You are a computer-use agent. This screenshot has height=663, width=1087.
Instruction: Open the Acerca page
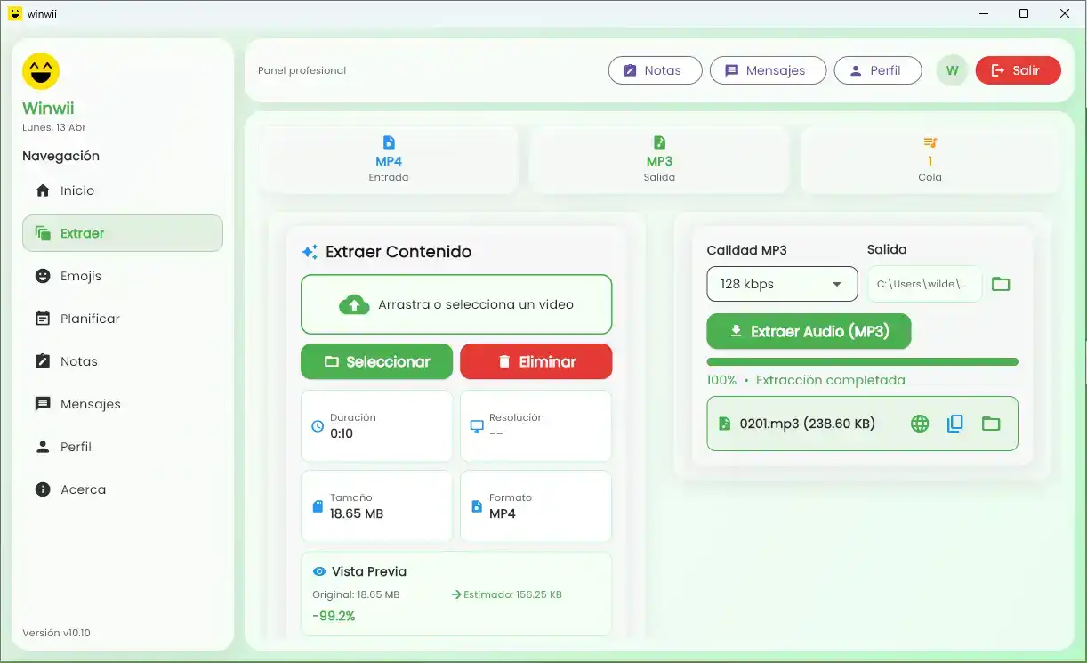[123, 489]
